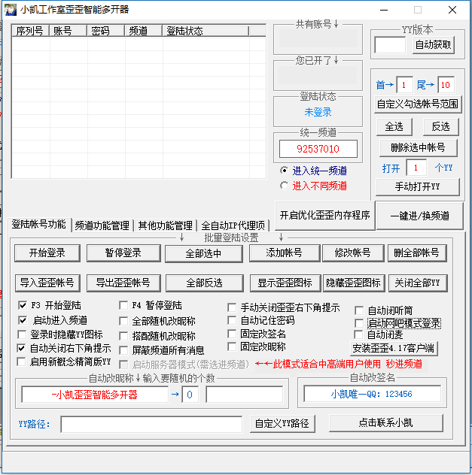This screenshot has height=475, width=472.
Task: Click the empty field beside the random count
Action: pos(244,395)
